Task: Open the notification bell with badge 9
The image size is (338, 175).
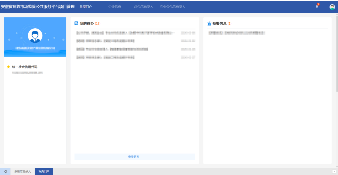Action: [317, 7]
